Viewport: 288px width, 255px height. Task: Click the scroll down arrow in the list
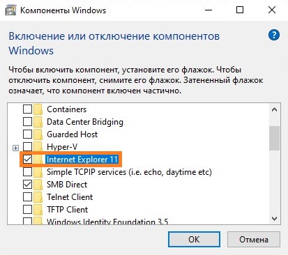pyautogui.click(x=274, y=219)
